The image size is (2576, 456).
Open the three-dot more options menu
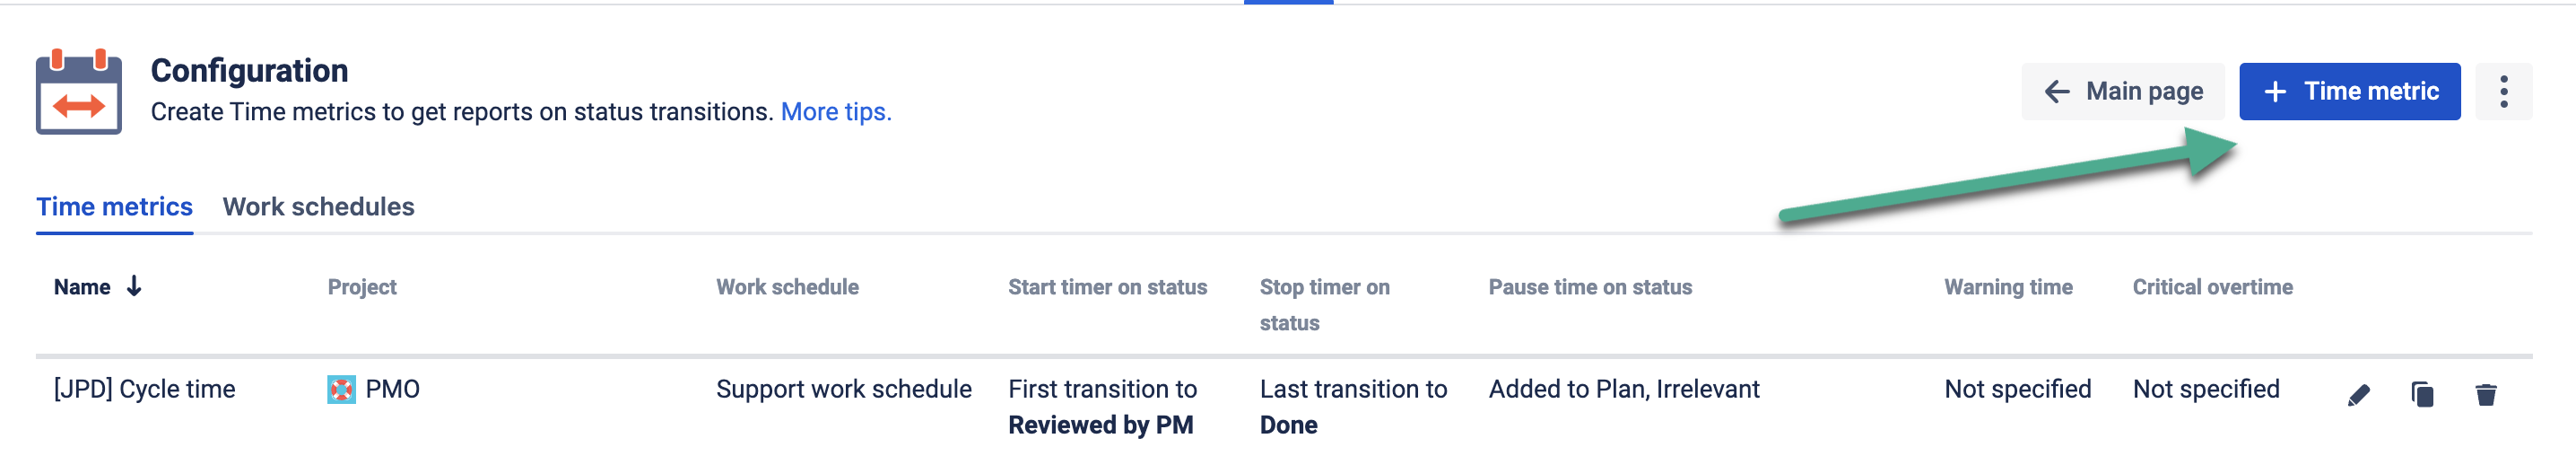2503,92
